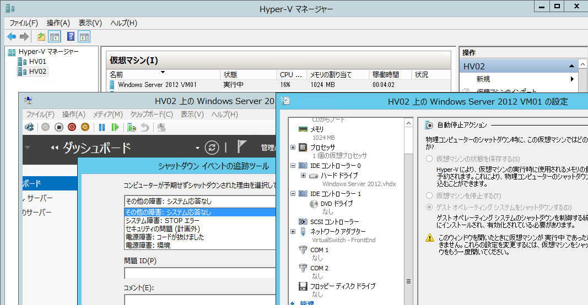Open ヘルプ(H) menu in Hyper-V Manager

124,23
